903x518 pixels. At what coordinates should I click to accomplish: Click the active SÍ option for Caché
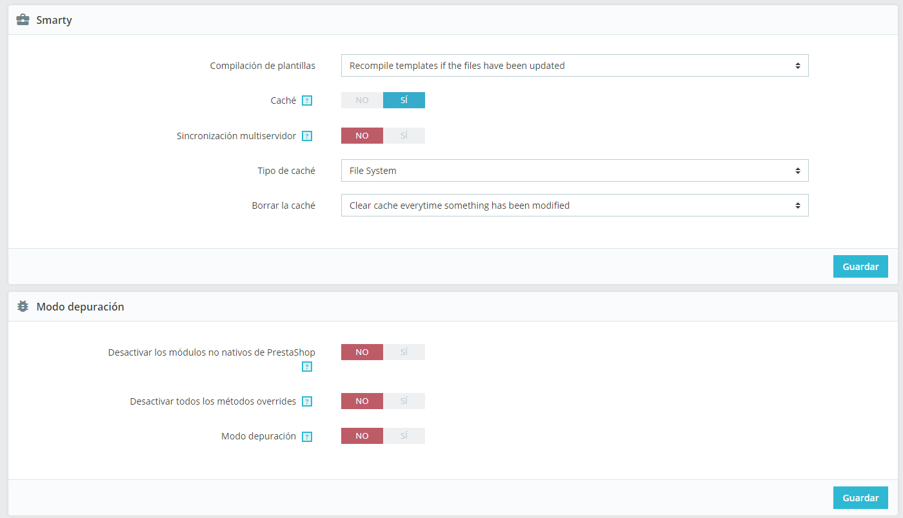404,101
